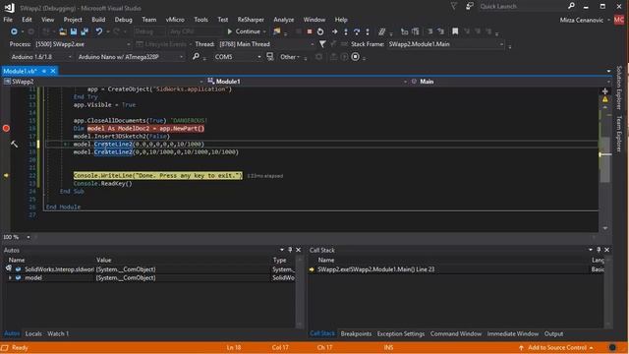Select the Call Stack Main() Line 23 row
629x354 pixels.
456,269
